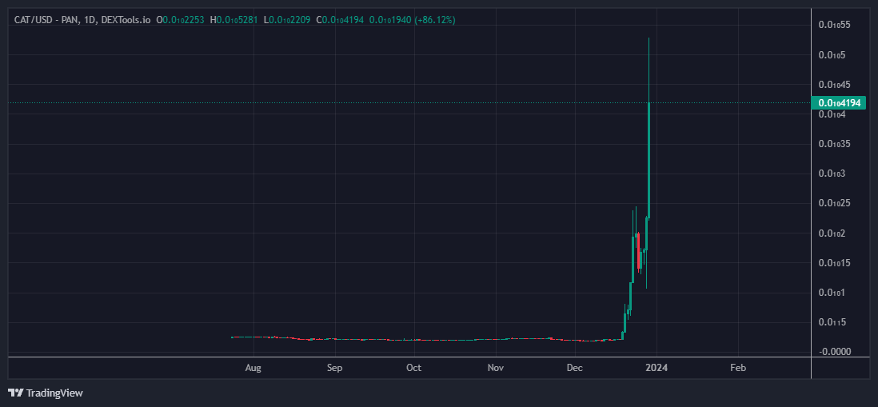This screenshot has width=878, height=407.
Task: Click the 0.0₁₀1 price axis label
Action: [x=832, y=292]
